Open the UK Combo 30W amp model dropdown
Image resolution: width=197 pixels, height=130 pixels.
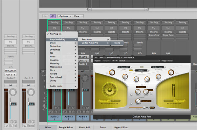[125, 67]
